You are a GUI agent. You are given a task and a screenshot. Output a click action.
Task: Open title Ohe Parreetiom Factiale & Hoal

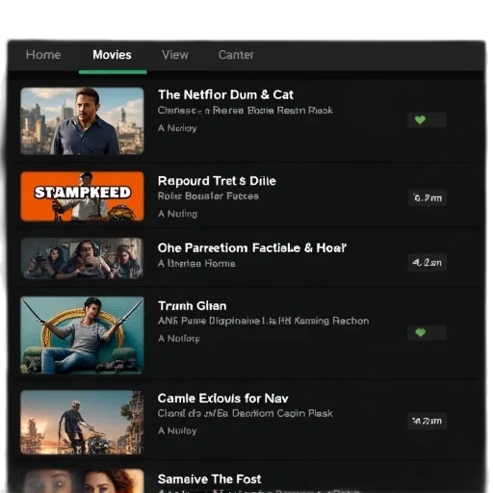[252, 247]
